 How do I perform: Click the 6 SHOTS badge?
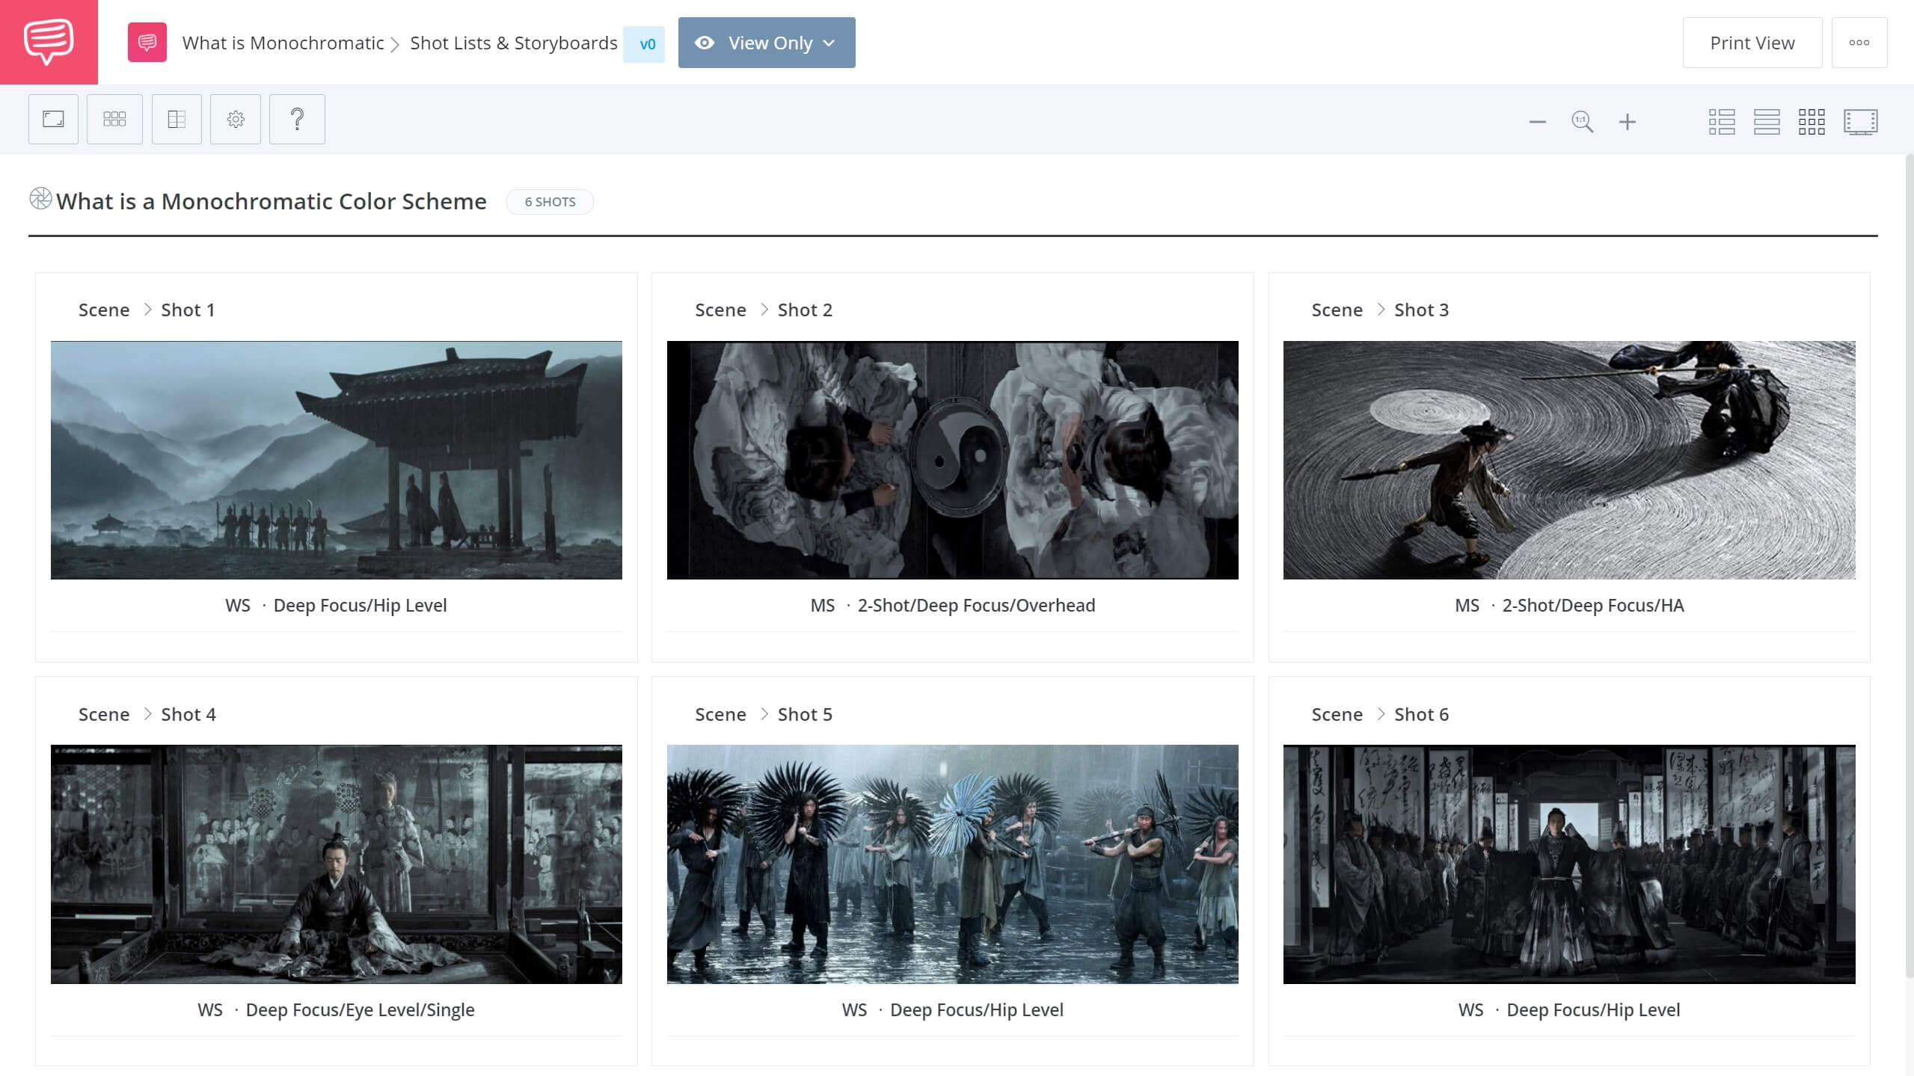coord(550,202)
